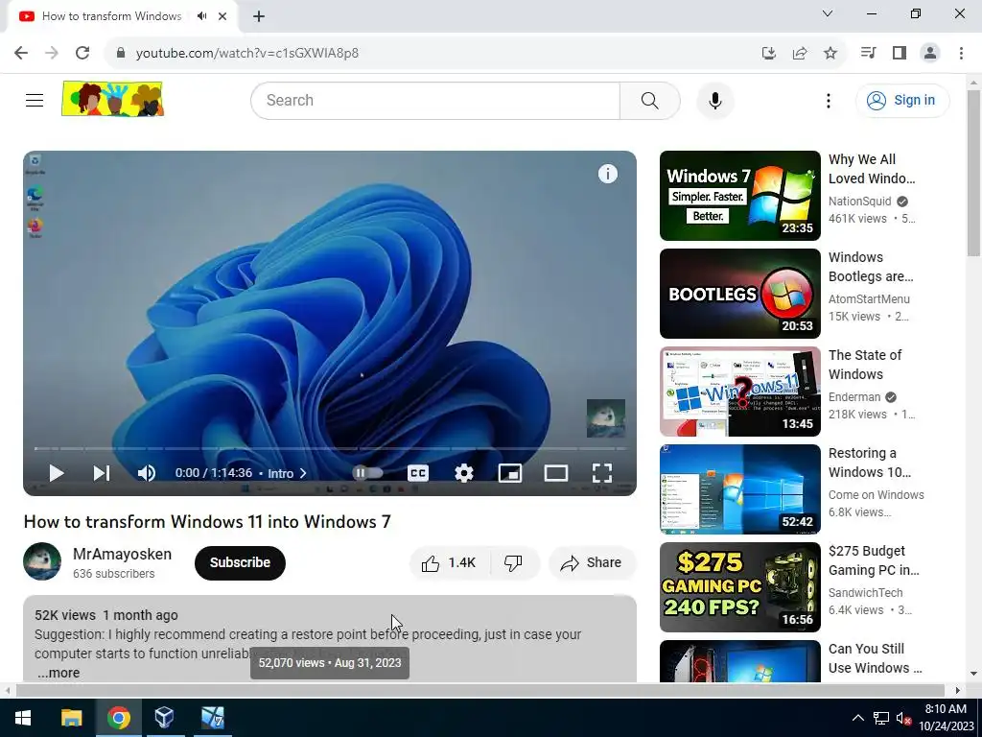Click the install app icon in address bar
This screenshot has width=982, height=737.
[768, 54]
